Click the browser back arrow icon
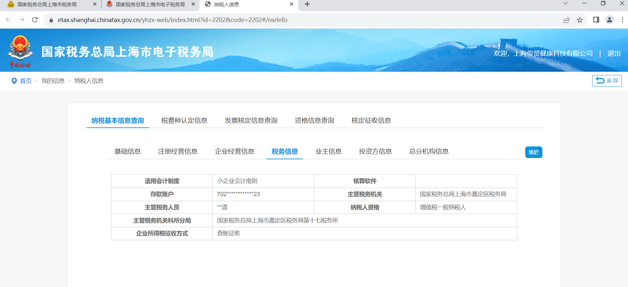The height and width of the screenshot is (287, 628). tap(9, 20)
